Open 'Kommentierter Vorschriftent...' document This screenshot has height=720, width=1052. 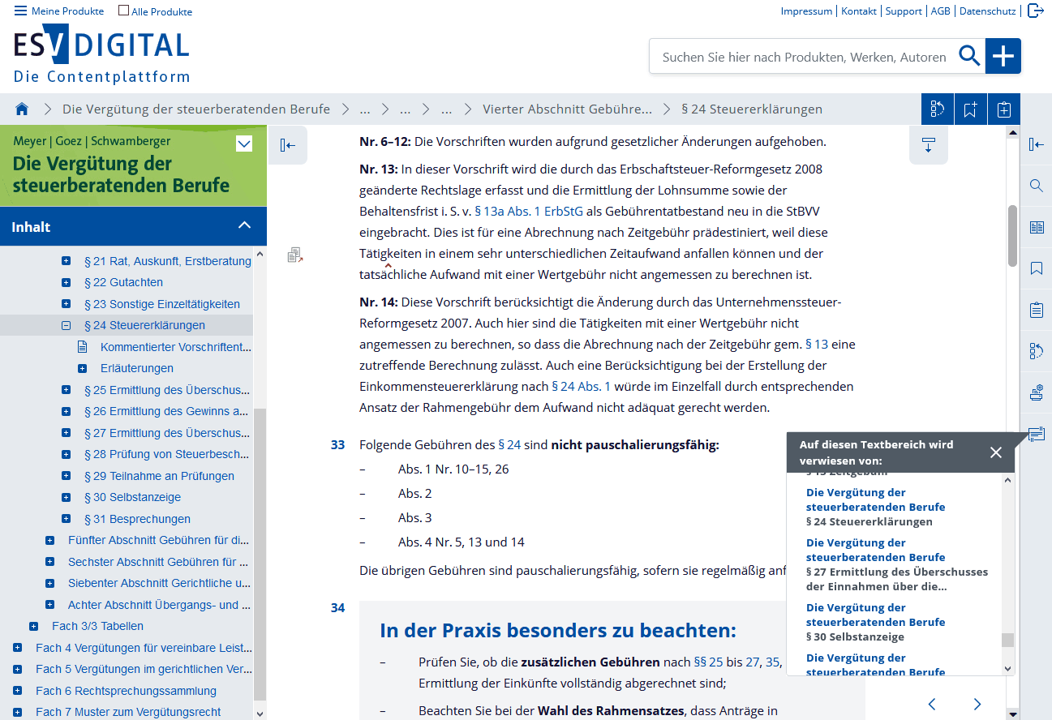[x=175, y=347]
